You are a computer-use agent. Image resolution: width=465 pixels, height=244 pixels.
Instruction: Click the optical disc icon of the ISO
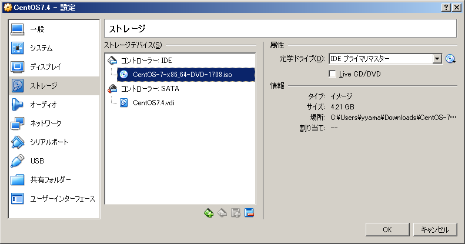click(x=124, y=75)
